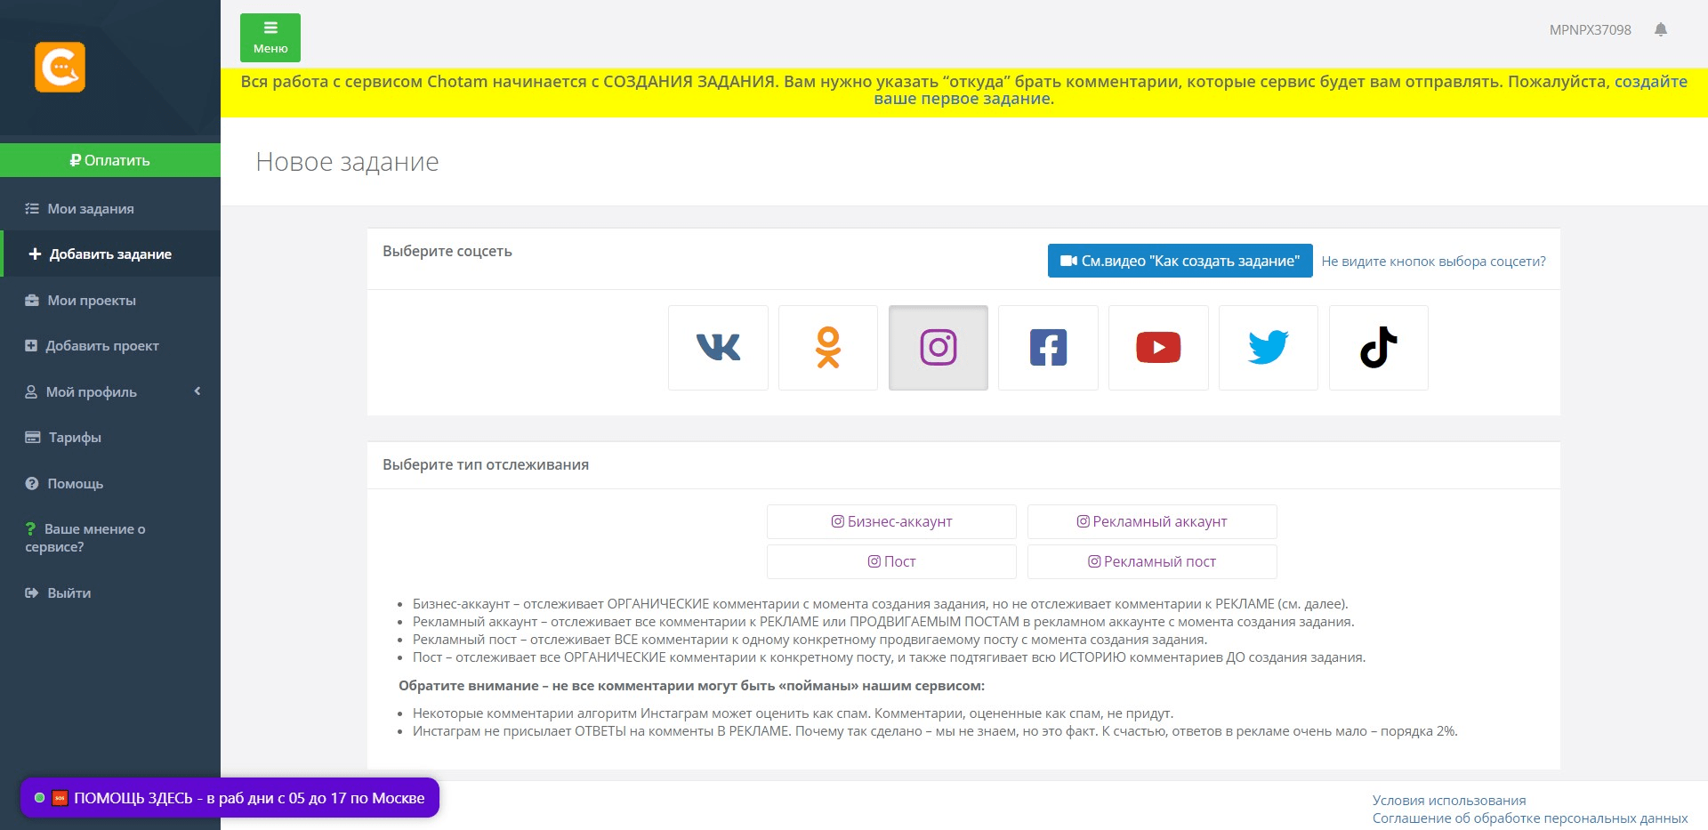1708x830 pixels.
Task: Select Odnoklassniki social network
Action: (828, 348)
